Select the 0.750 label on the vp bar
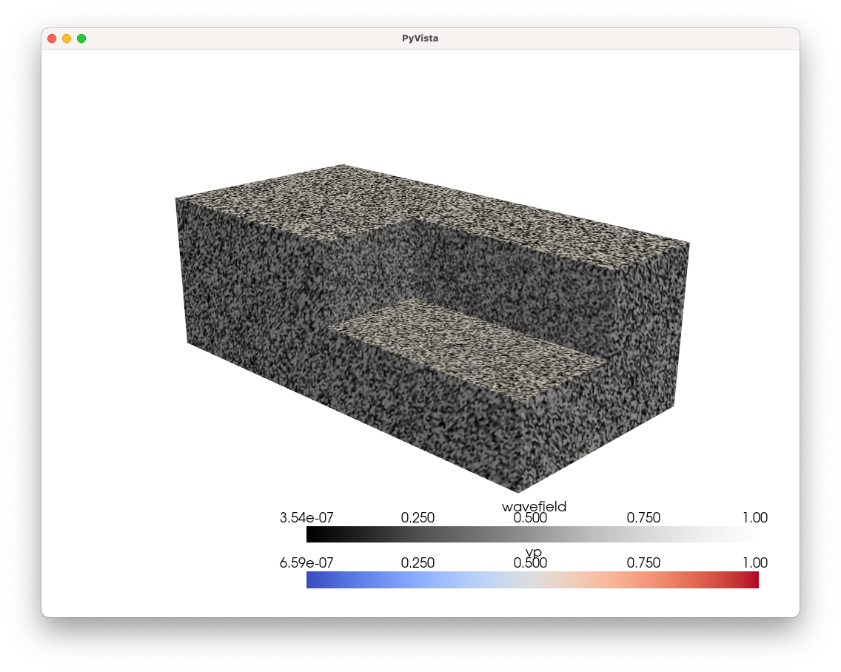 point(644,562)
